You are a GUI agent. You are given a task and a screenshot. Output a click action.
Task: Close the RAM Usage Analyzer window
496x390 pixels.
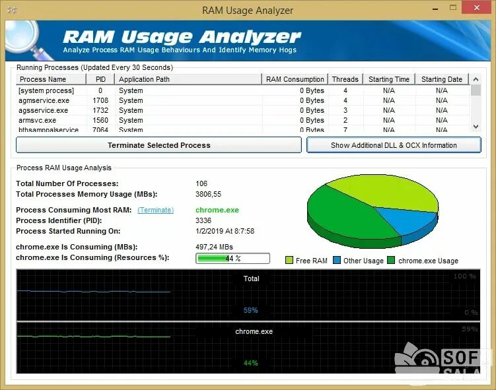[477, 7]
